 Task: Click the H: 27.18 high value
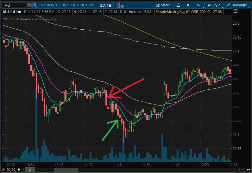[80, 12]
